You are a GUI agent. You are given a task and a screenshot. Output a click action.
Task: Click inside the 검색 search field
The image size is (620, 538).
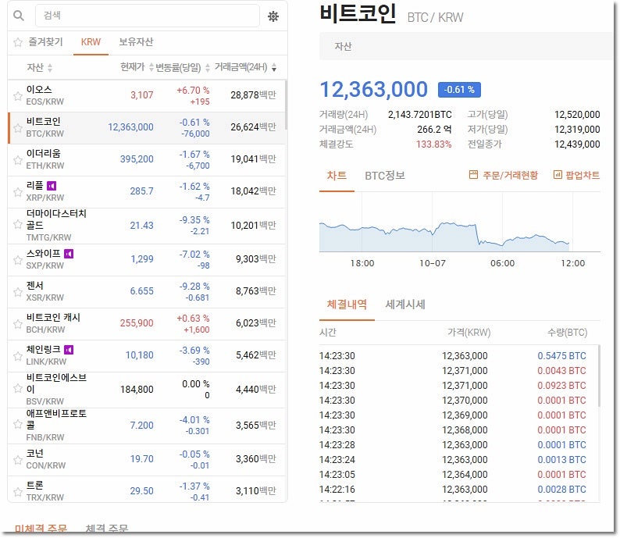(147, 16)
